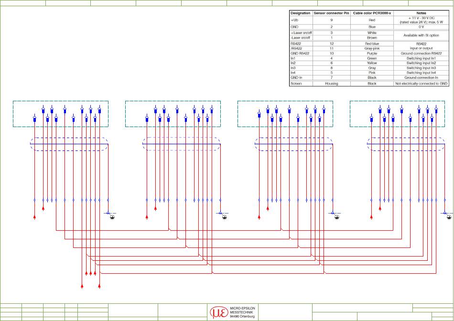Click the '+Ub' designation cell
Viewport: 454px width, 321px height.
coord(294,20)
